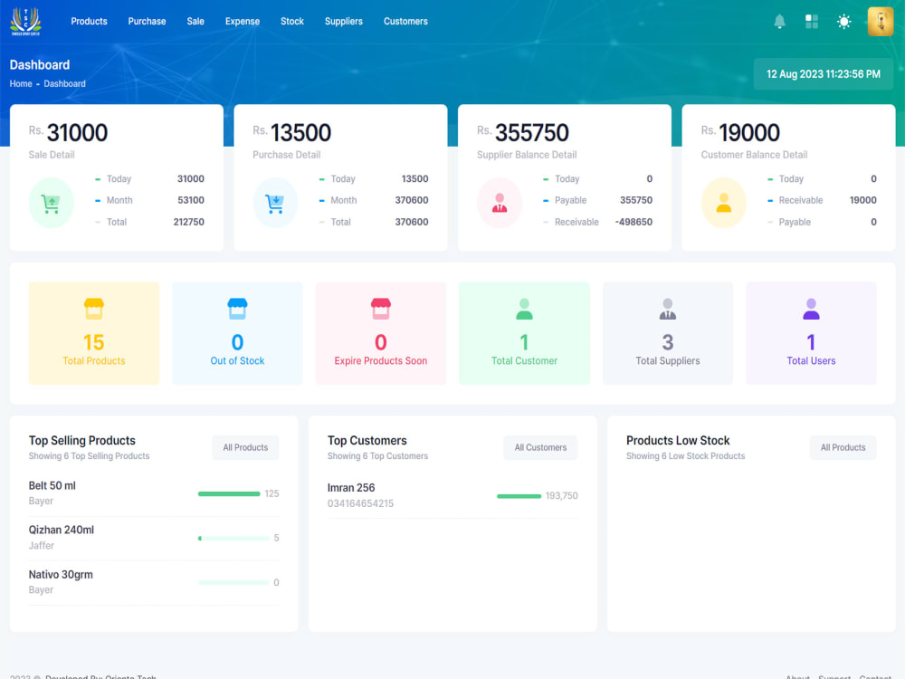
Task: Click the green Total Customer person icon
Action: 524,309
